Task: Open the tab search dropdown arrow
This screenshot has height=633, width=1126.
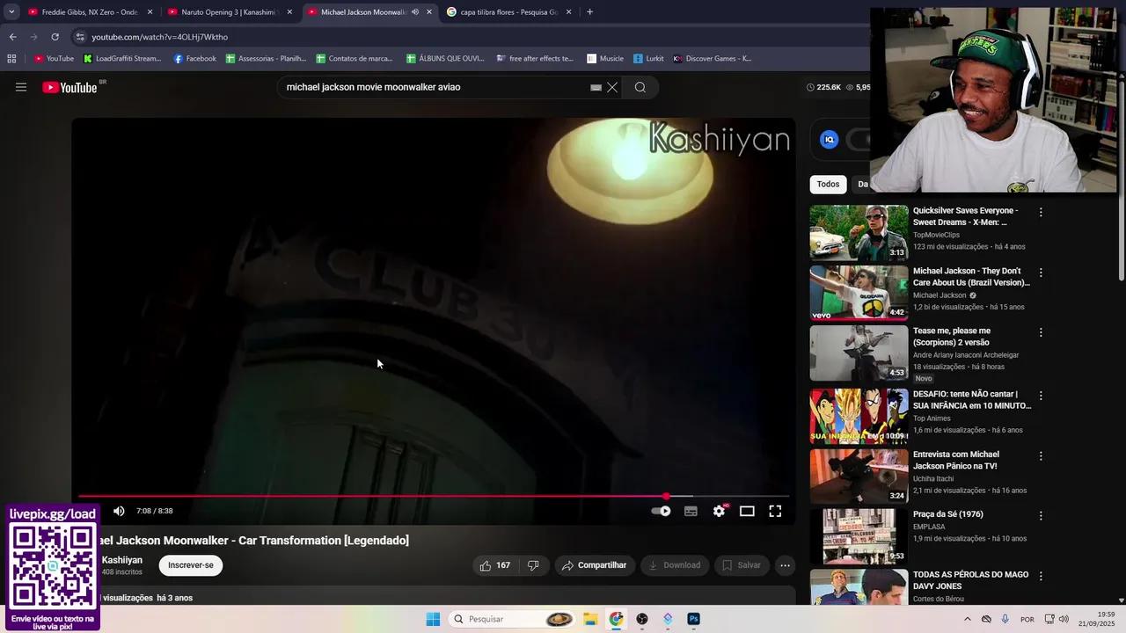Action: [11, 12]
